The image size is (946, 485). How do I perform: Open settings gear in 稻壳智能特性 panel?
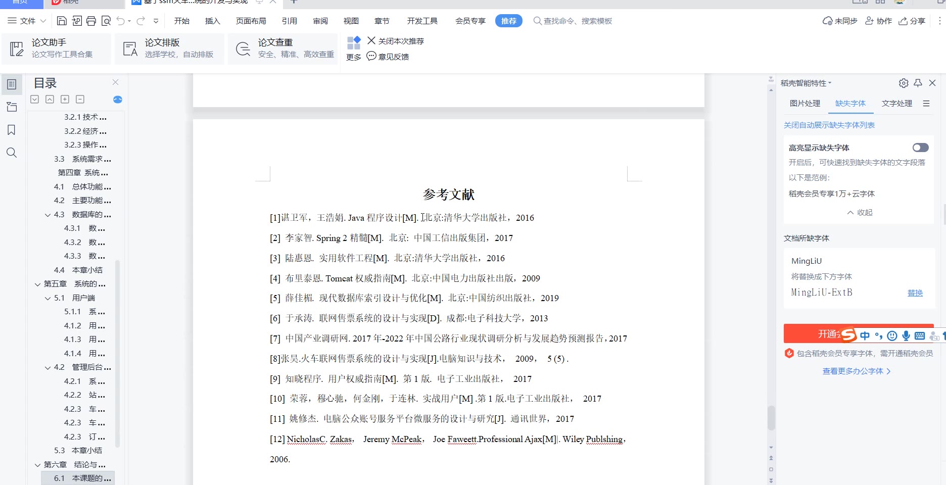(904, 83)
